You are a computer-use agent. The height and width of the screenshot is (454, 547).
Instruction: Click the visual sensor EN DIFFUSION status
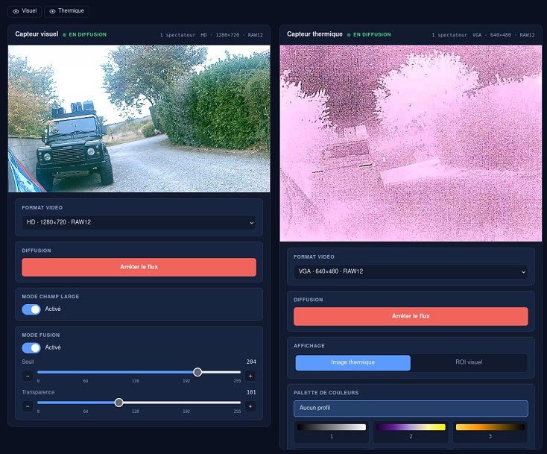click(x=85, y=34)
